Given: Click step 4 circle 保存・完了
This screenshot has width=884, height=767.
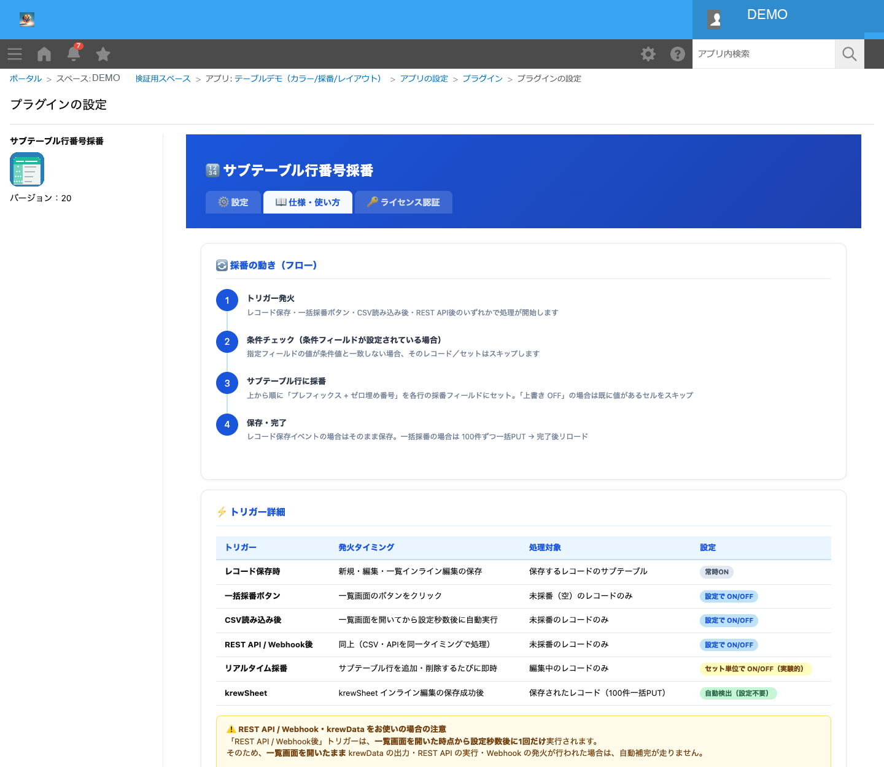Looking at the screenshot, I should [x=227, y=425].
